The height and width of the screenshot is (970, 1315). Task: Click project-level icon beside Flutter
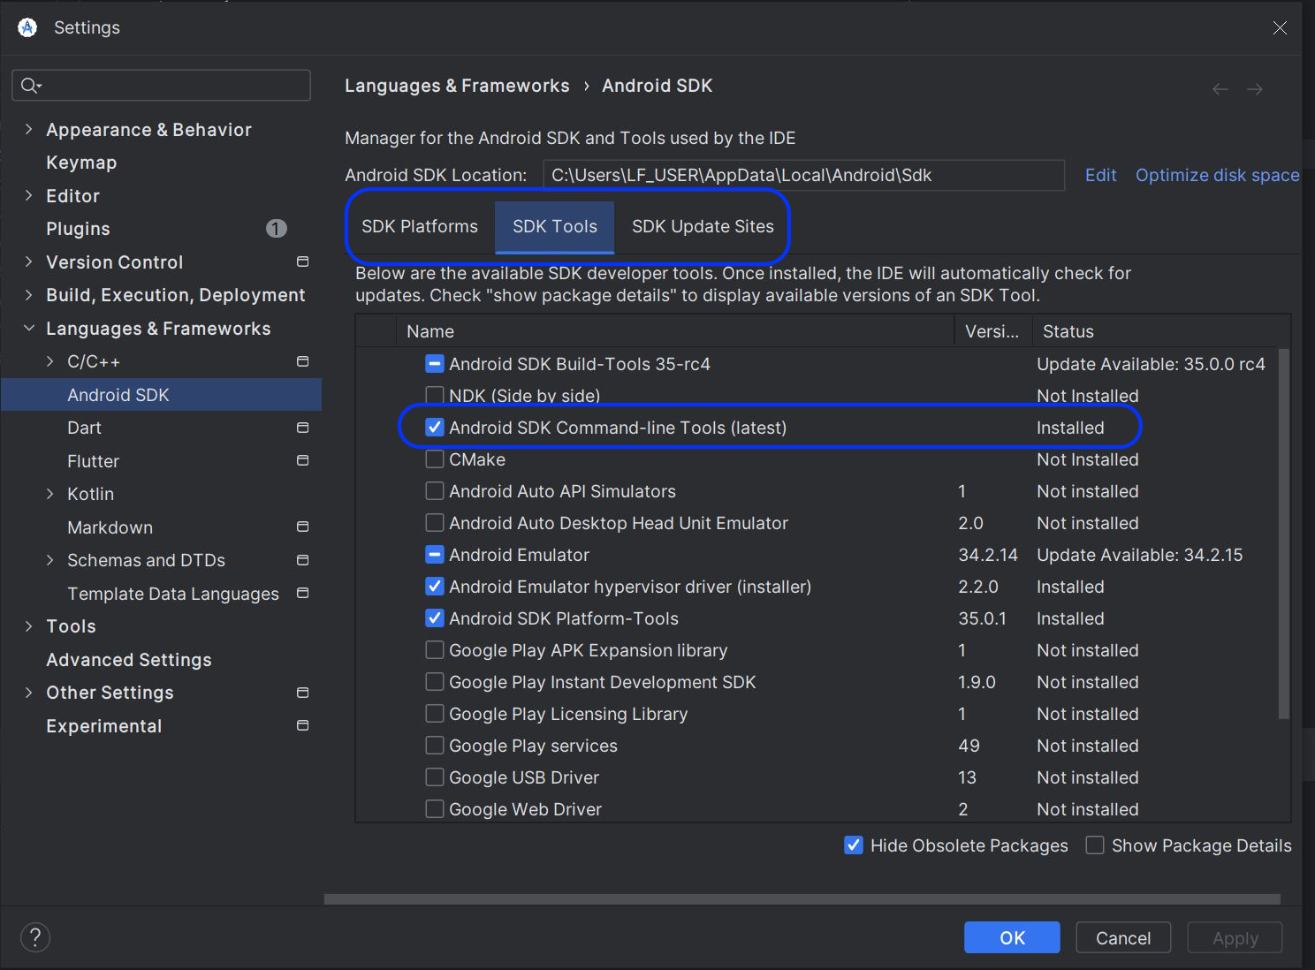(x=302, y=460)
